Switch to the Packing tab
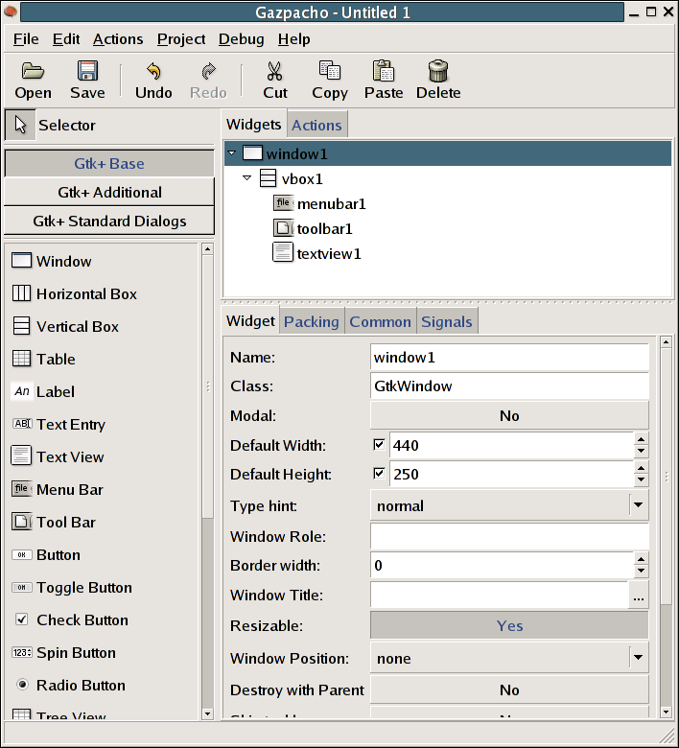The image size is (679, 748). 311,321
